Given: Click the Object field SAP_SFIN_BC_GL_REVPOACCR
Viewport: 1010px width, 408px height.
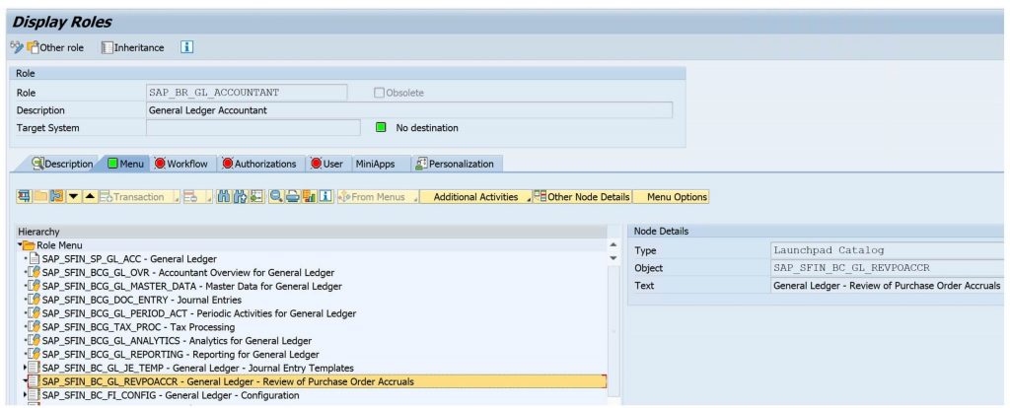Looking at the screenshot, I should pyautogui.click(x=890, y=268).
